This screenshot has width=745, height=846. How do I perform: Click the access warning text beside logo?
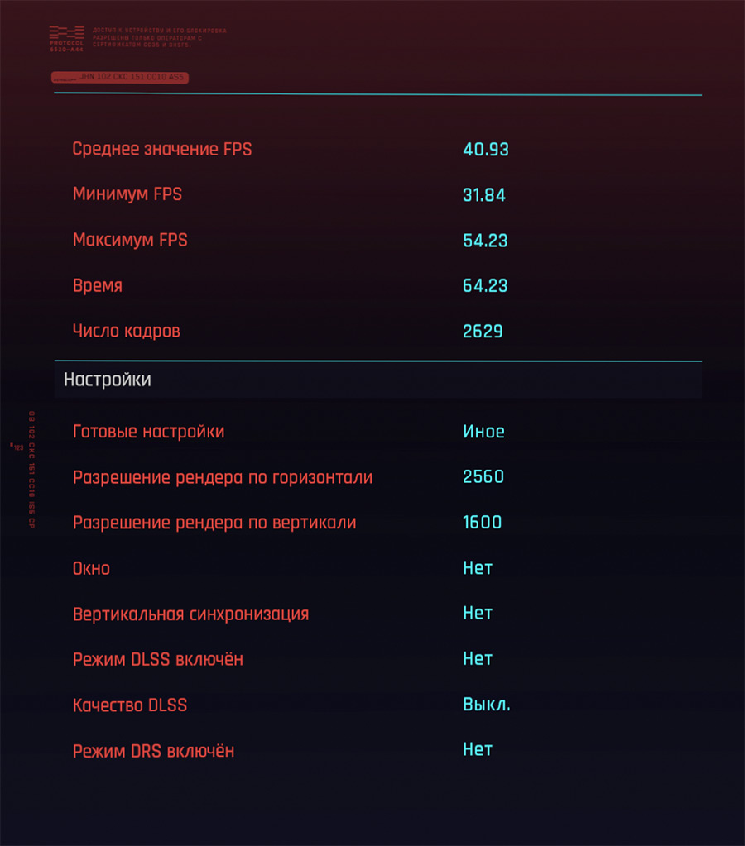click(160, 38)
